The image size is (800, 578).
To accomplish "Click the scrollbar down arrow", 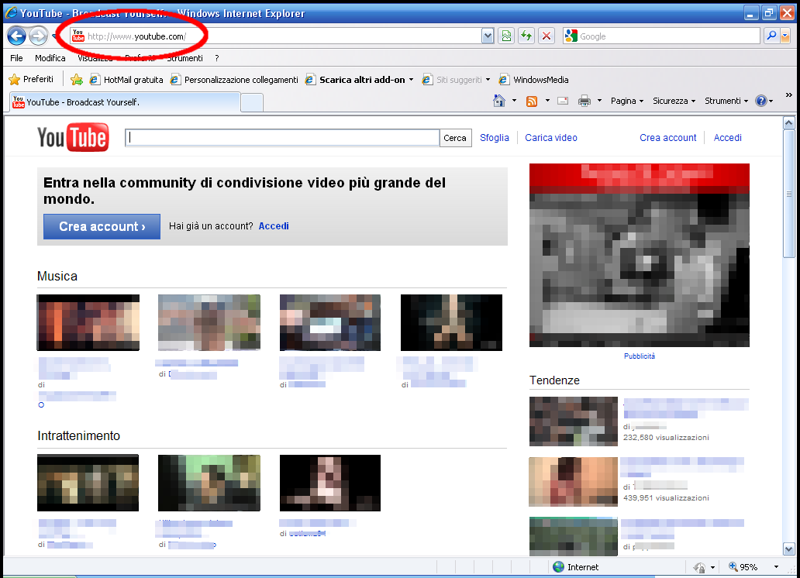I will click(789, 549).
